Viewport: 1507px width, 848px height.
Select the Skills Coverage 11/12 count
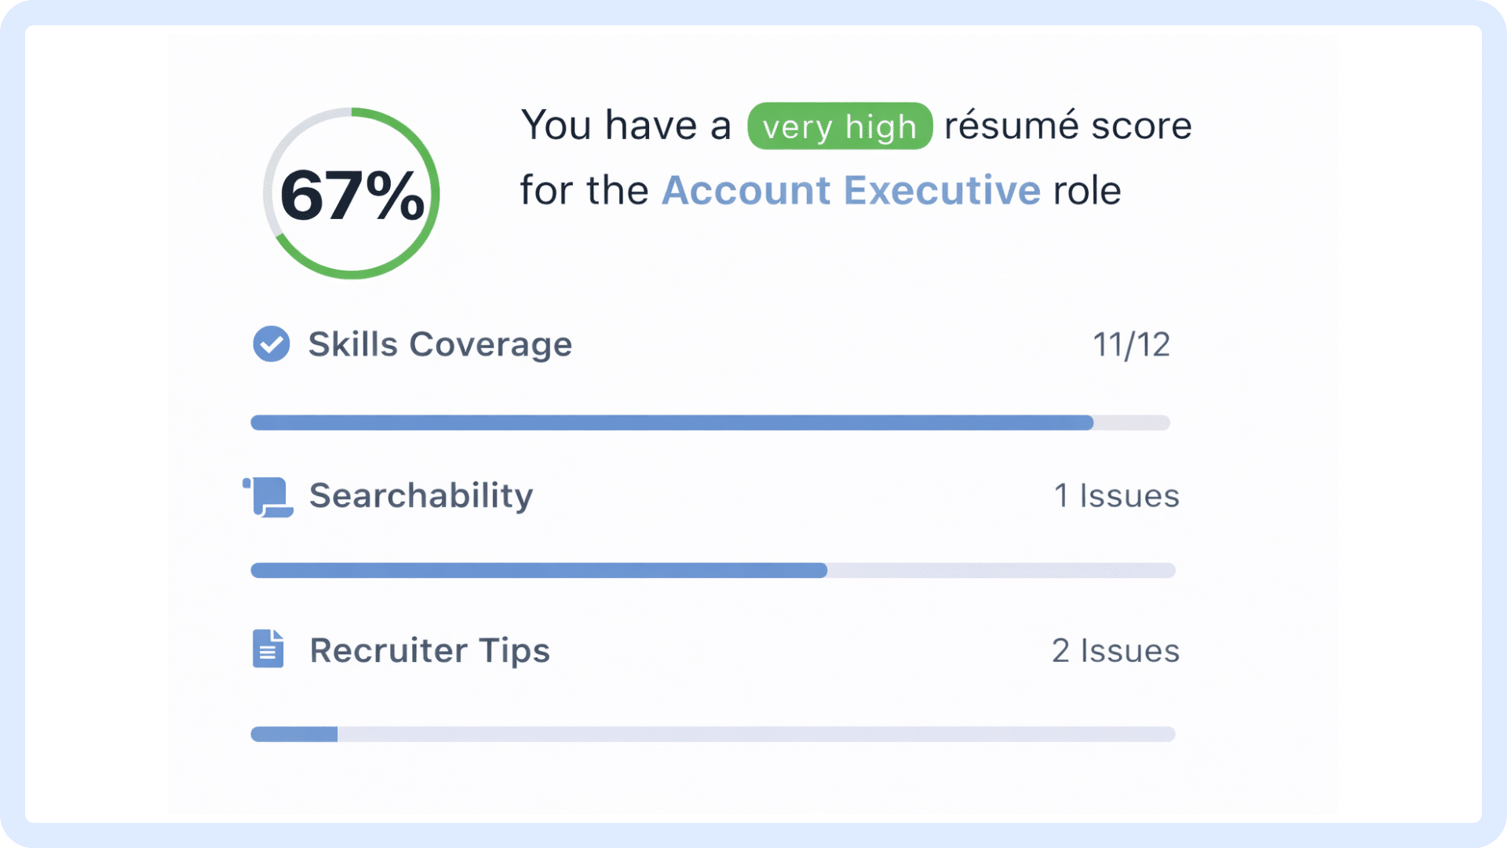coord(1130,344)
